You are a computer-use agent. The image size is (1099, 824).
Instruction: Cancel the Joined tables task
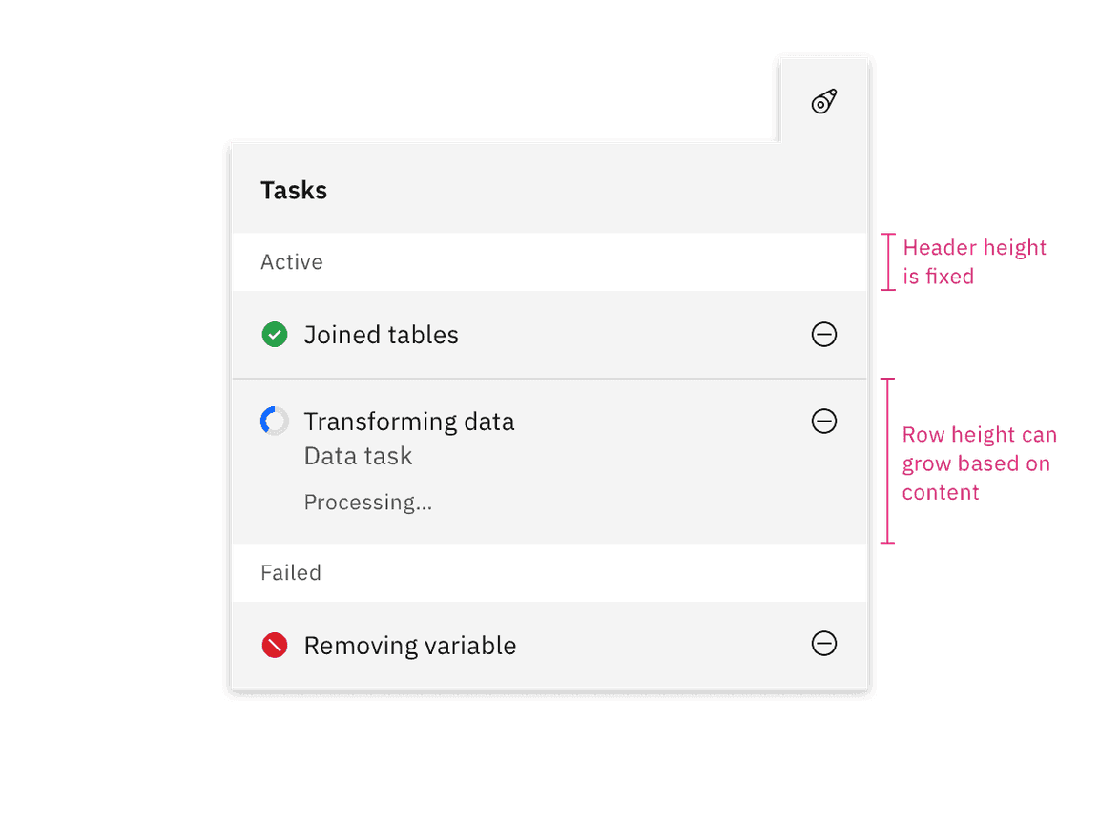coord(823,335)
